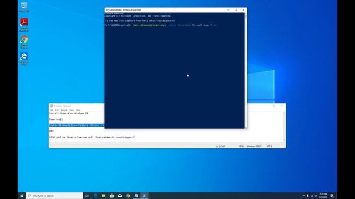Image resolution: width=355 pixels, height=199 pixels.
Task: Click Notepad horizontal scrollbar right arrow
Action: point(282,143)
